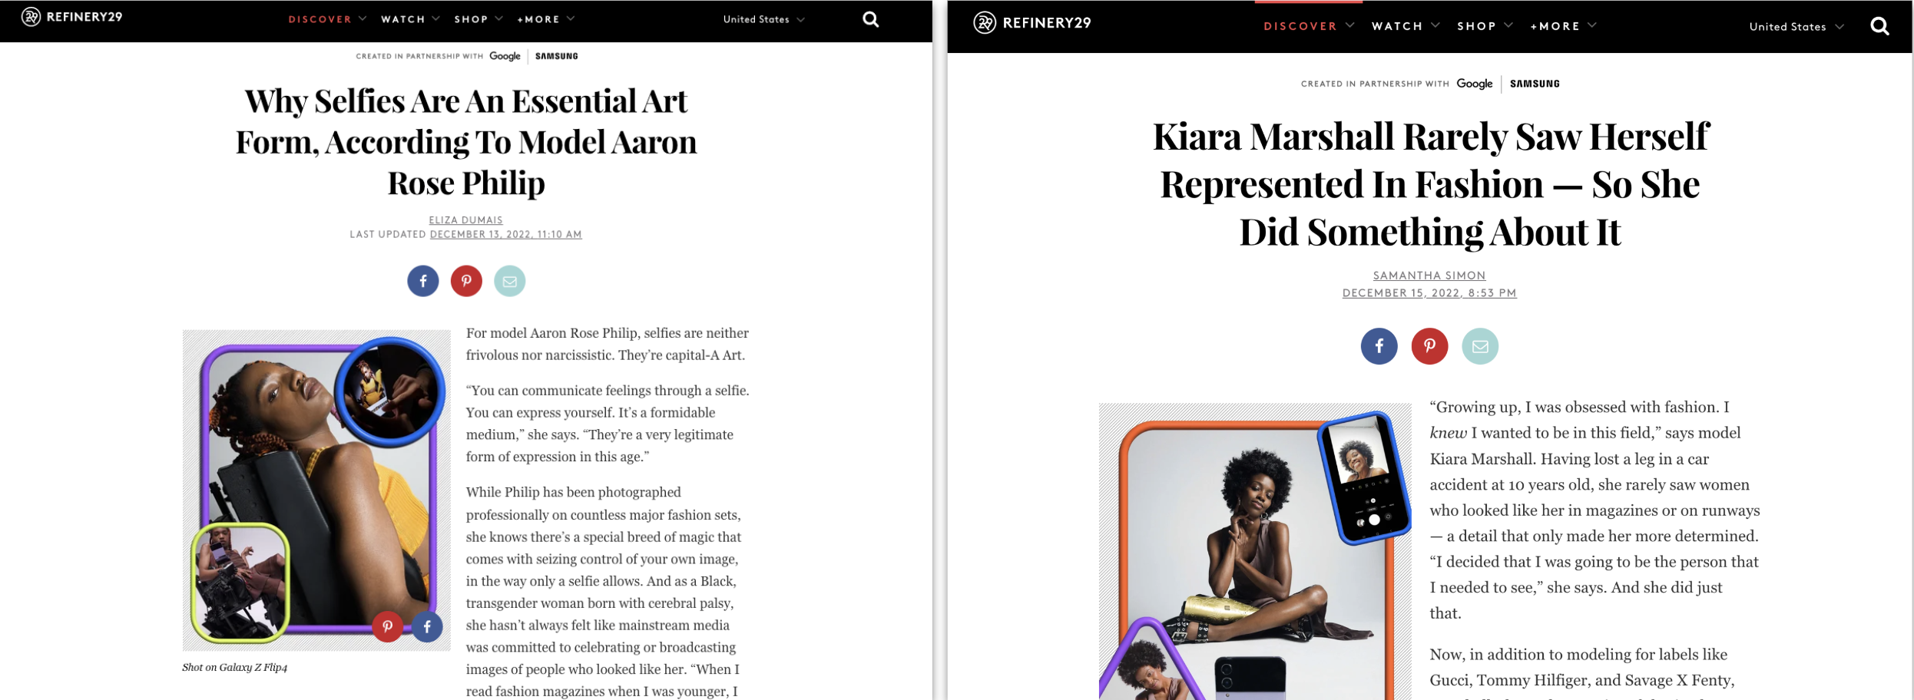Click the Refinery29 logo in right window

click(1032, 23)
